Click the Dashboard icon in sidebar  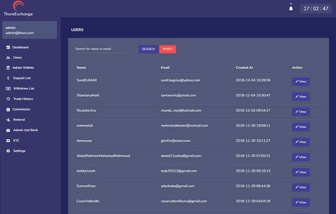8,47
